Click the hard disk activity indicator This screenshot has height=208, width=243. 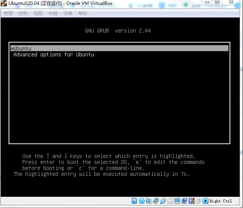pyautogui.click(x=134, y=201)
